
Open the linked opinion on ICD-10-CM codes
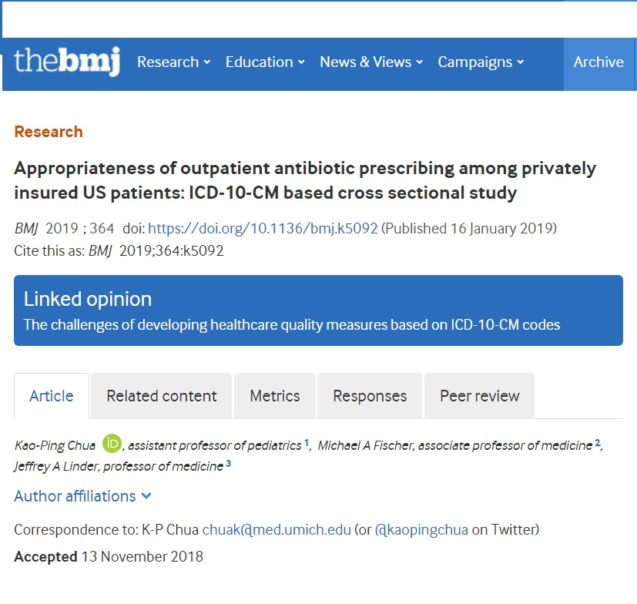(292, 325)
